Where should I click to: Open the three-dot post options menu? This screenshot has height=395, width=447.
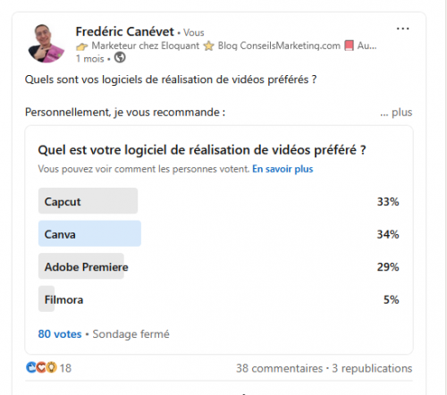tap(402, 29)
